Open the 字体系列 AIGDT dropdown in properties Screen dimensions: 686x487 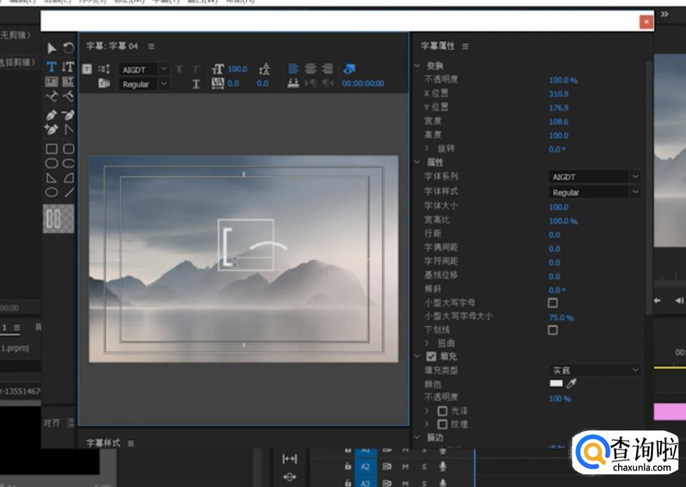coord(594,177)
